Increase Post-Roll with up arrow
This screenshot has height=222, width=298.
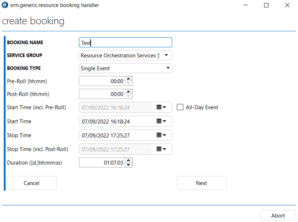(x=128, y=92)
